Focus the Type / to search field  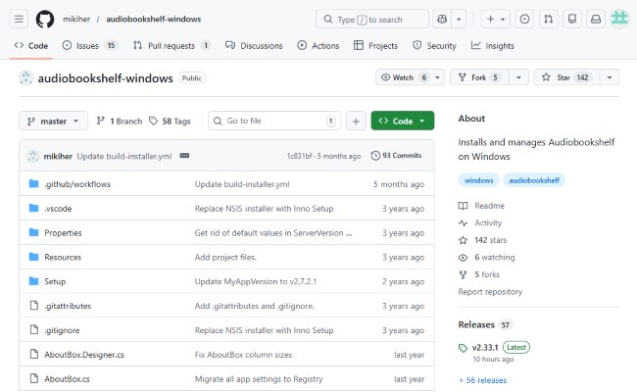pyautogui.click(x=372, y=19)
